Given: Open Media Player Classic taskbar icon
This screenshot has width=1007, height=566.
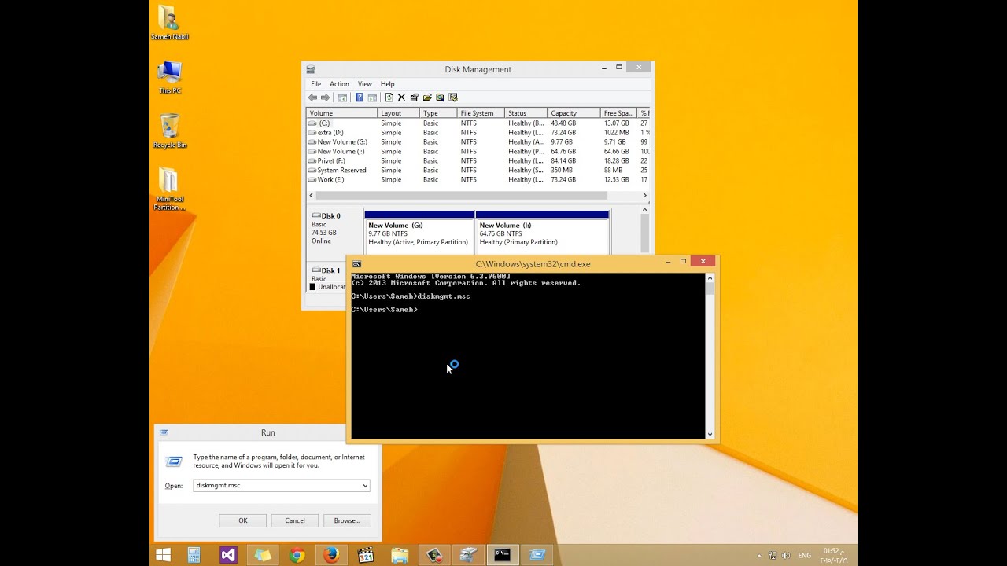Looking at the screenshot, I should 366,555.
